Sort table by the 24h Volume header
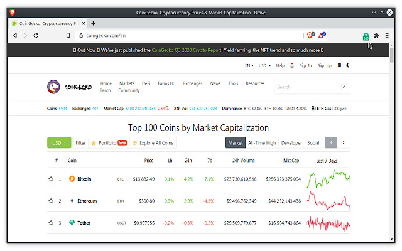The image size is (402, 251). tap(243, 161)
